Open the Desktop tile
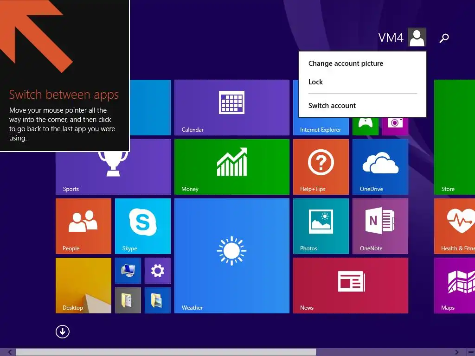Image resolution: width=475 pixels, height=356 pixels. [83, 286]
